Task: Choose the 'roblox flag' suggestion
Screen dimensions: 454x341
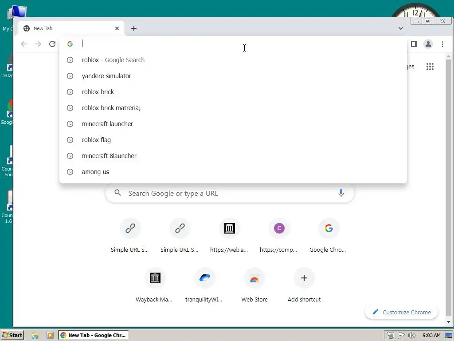Action: coord(233,140)
